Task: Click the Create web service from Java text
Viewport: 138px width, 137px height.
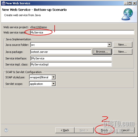Action: 22,15
